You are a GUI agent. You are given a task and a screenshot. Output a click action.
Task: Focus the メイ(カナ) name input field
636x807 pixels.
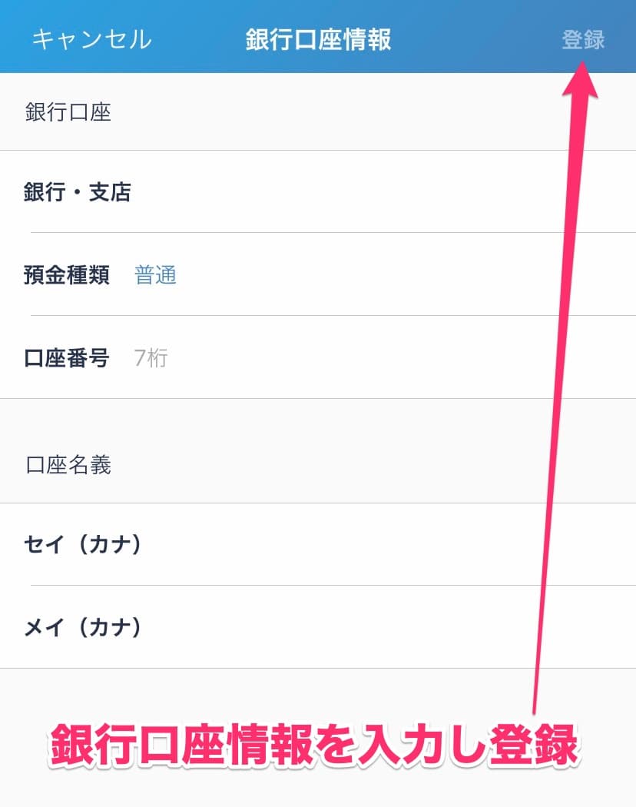(318, 627)
